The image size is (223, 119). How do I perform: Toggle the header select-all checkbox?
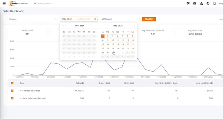(12, 83)
